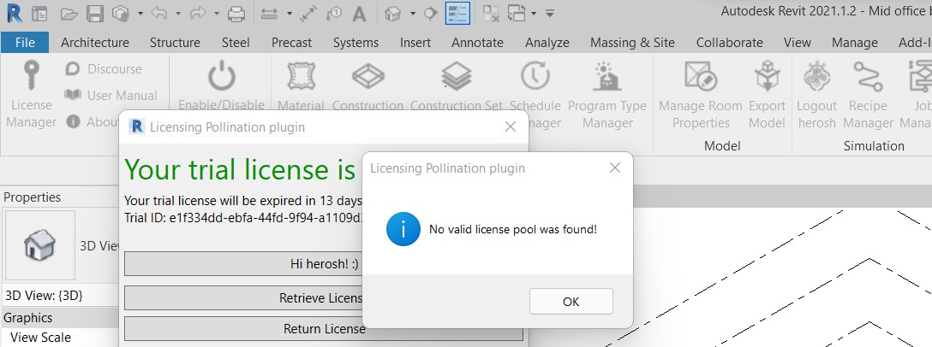The width and height of the screenshot is (932, 347).
Task: Click the Switch Windows icon
Action: [517, 14]
